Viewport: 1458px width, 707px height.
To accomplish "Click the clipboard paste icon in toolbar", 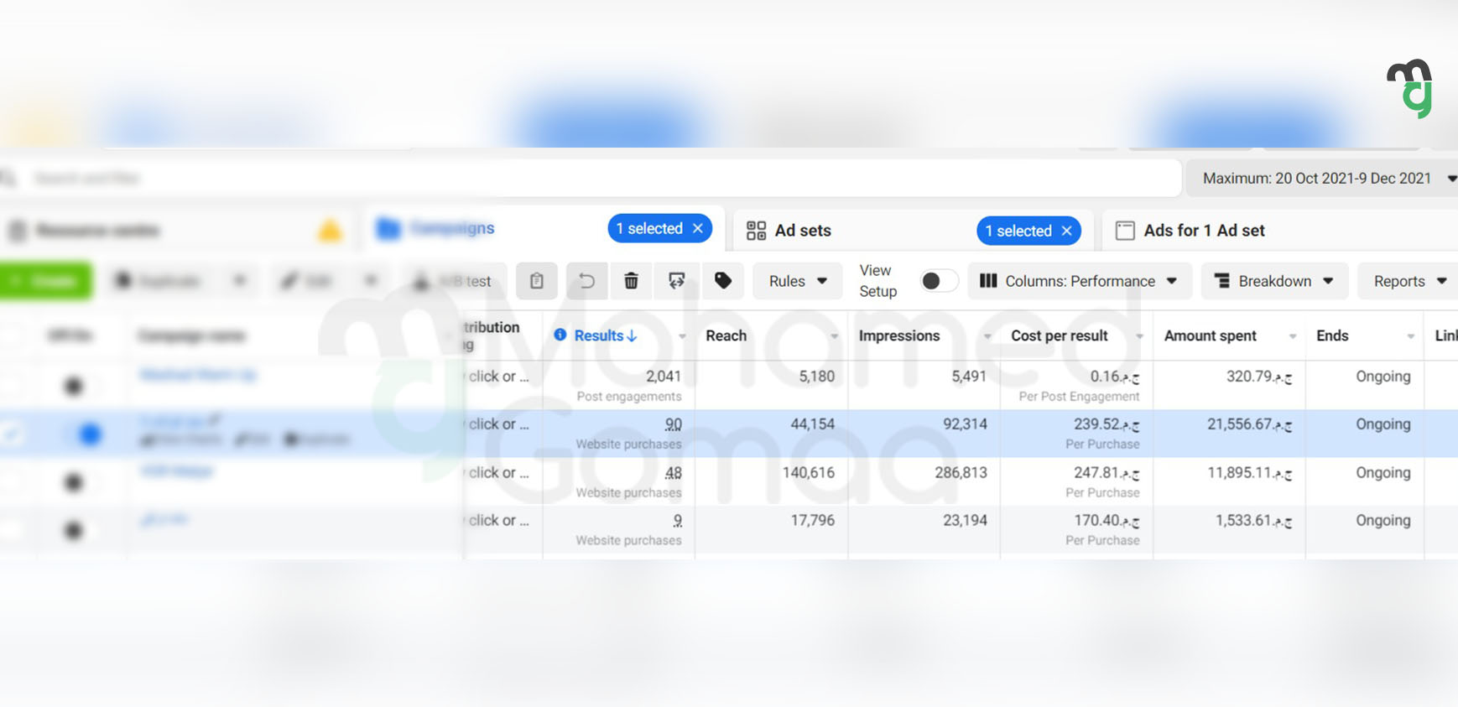I will coord(537,281).
